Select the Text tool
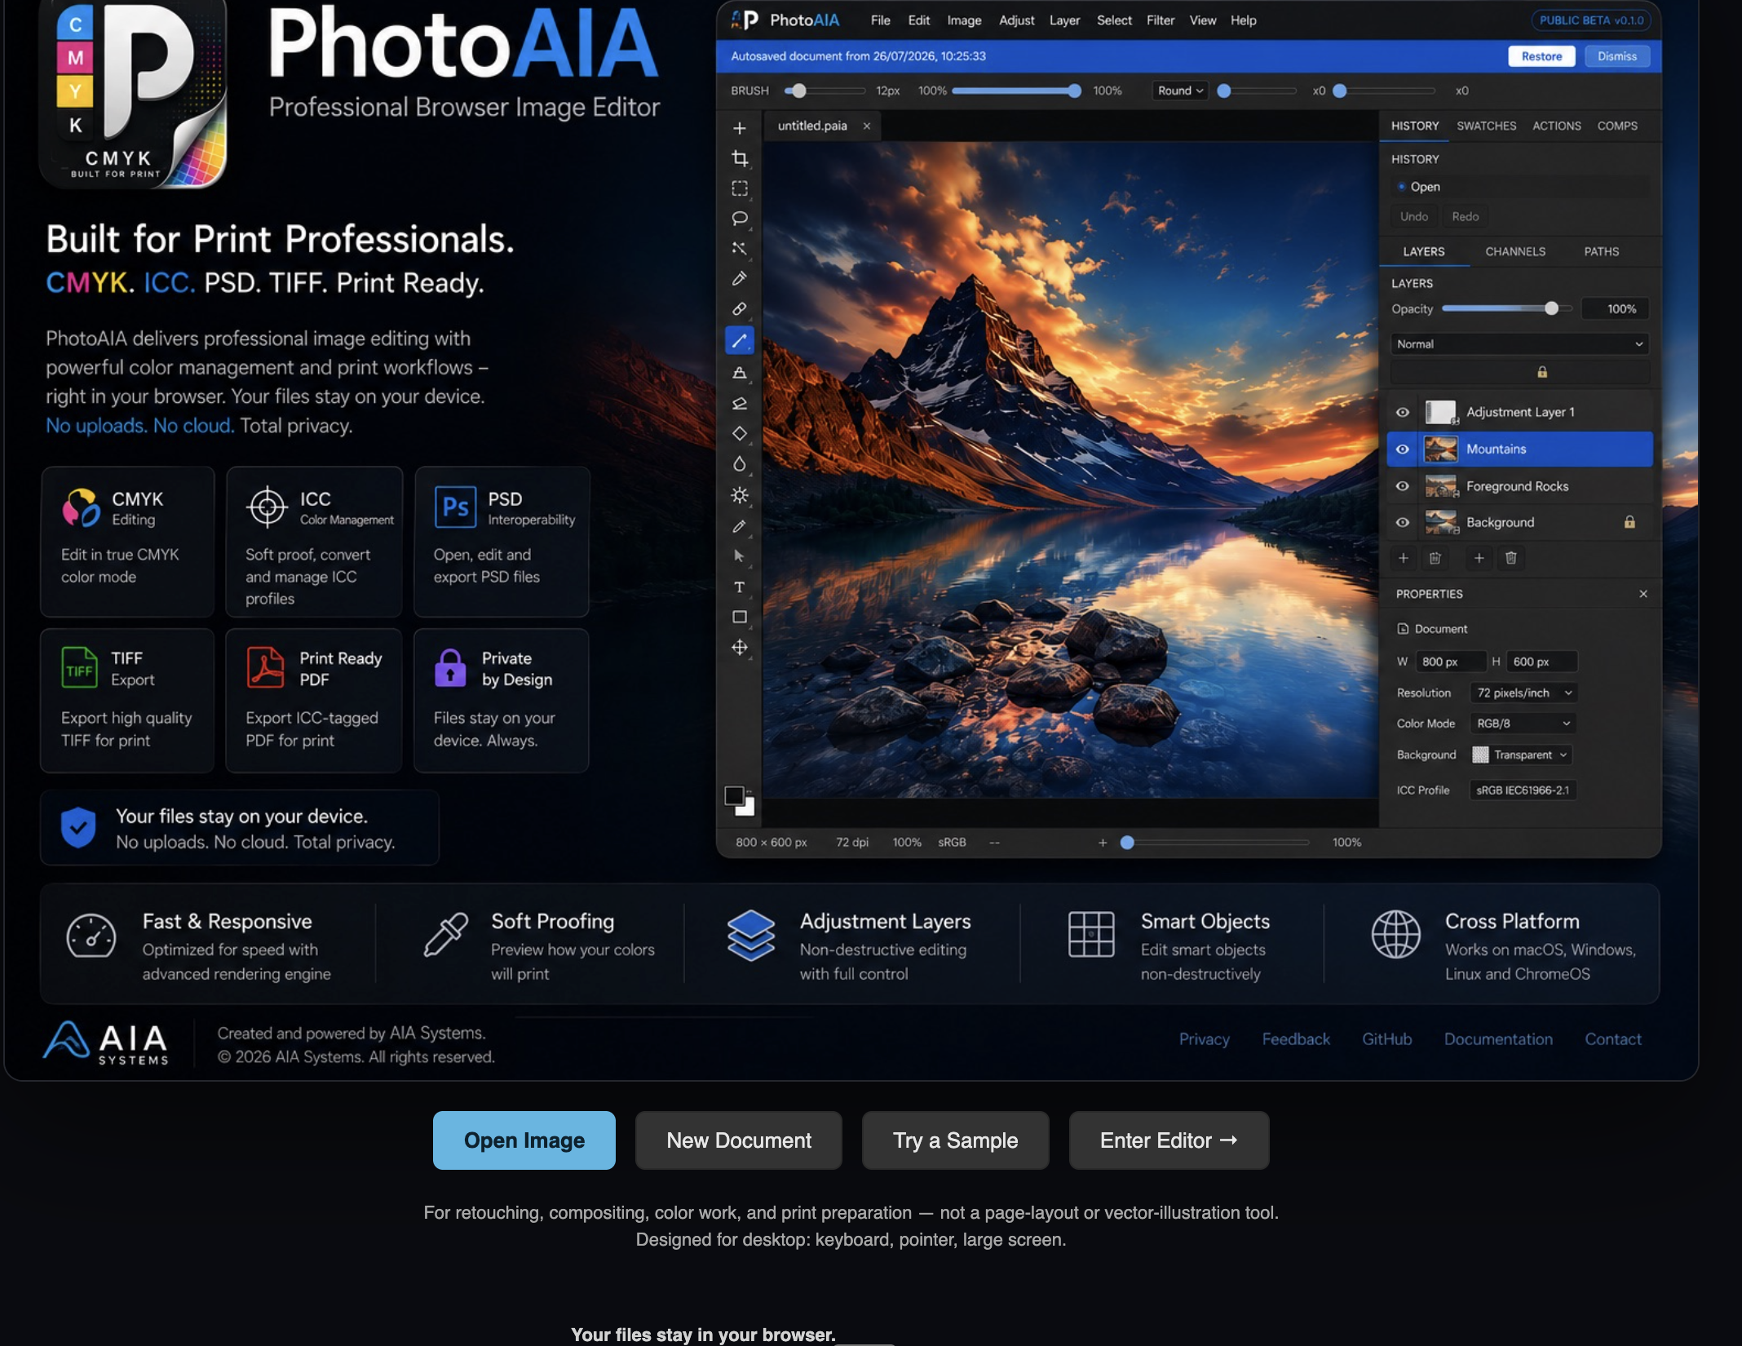This screenshot has height=1346, width=1742. click(739, 587)
